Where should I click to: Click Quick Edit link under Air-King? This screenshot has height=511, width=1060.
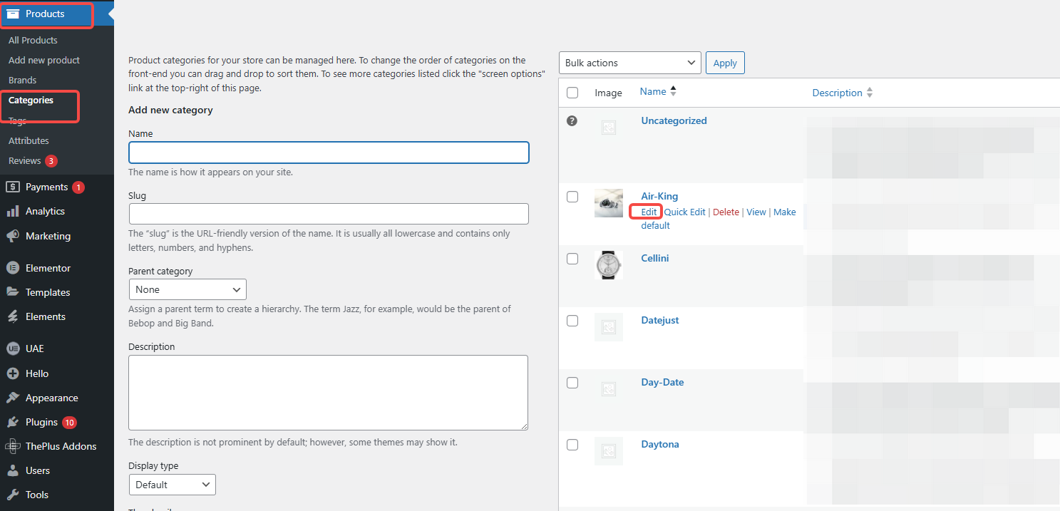point(684,212)
